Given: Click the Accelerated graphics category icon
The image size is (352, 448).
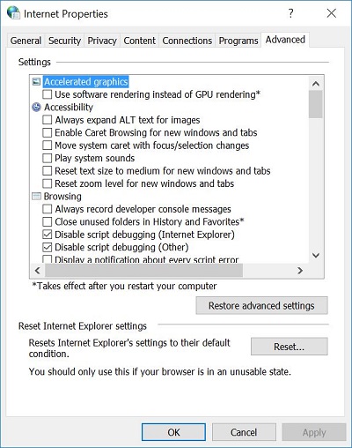Looking at the screenshot, I should pos(36,82).
